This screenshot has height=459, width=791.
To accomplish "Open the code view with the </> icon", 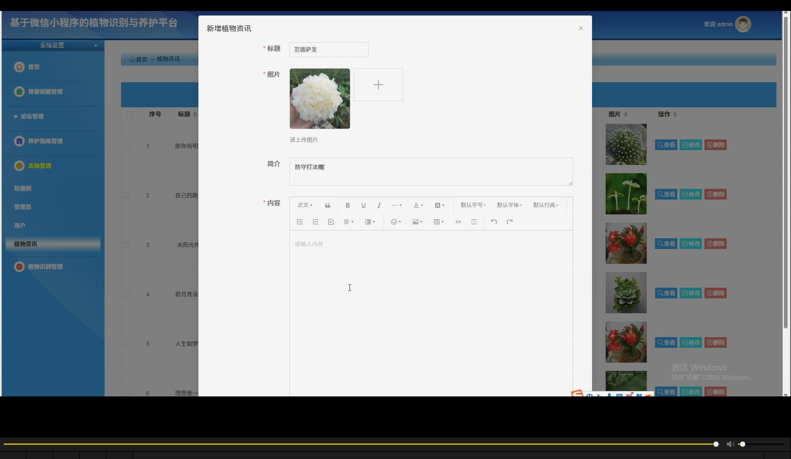I will point(458,222).
